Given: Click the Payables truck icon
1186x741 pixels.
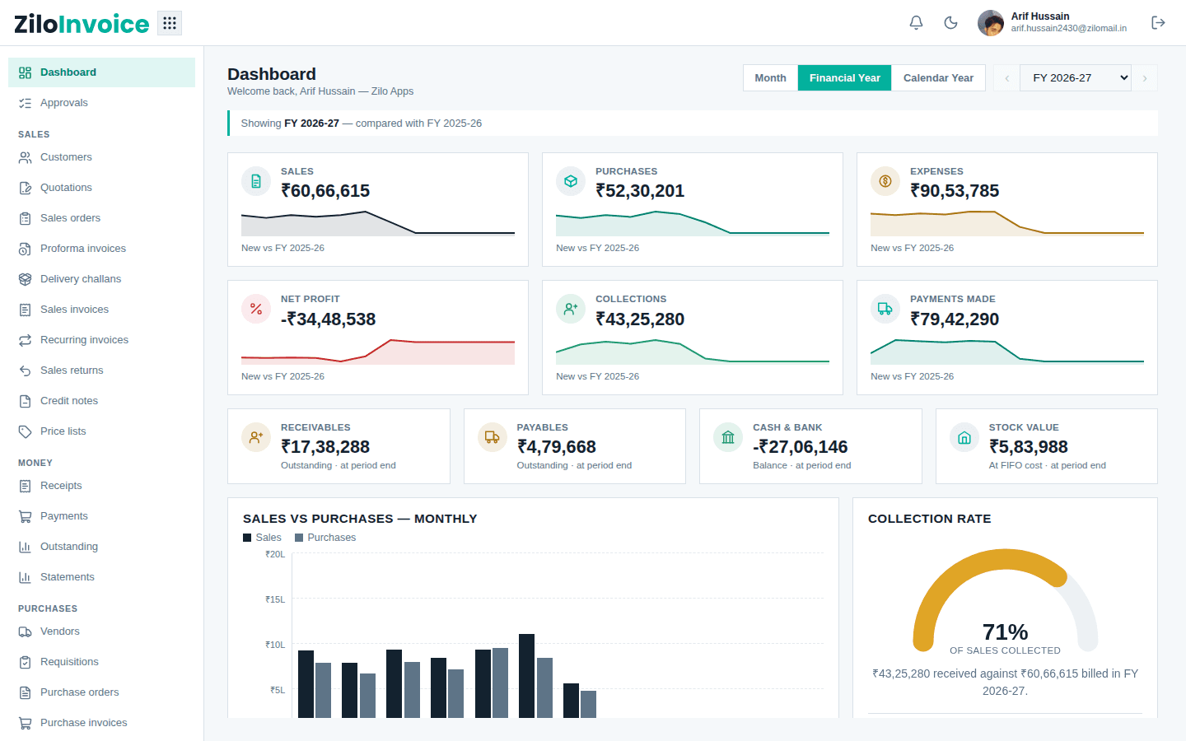Looking at the screenshot, I should 493,437.
